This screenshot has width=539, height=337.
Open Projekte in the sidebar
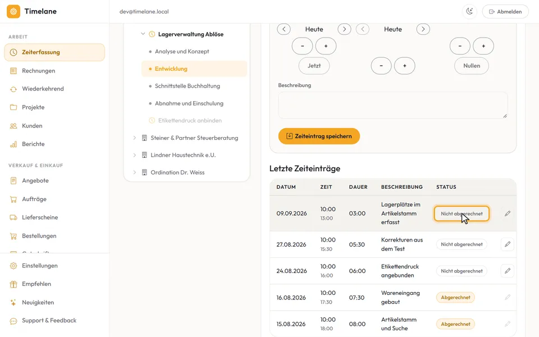click(54, 107)
